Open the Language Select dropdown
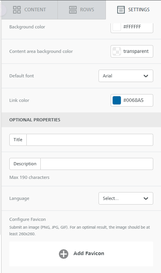Image resolution: width=161 pixels, height=273 pixels. click(126, 198)
